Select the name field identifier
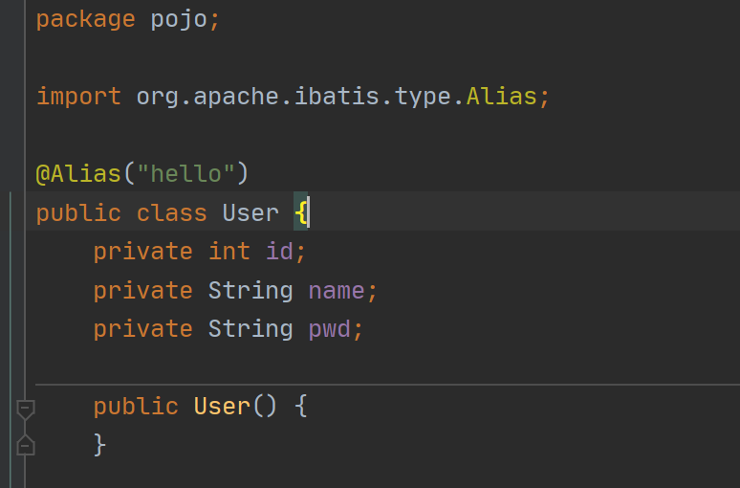Viewport: 740px width, 488px height. [x=337, y=290]
